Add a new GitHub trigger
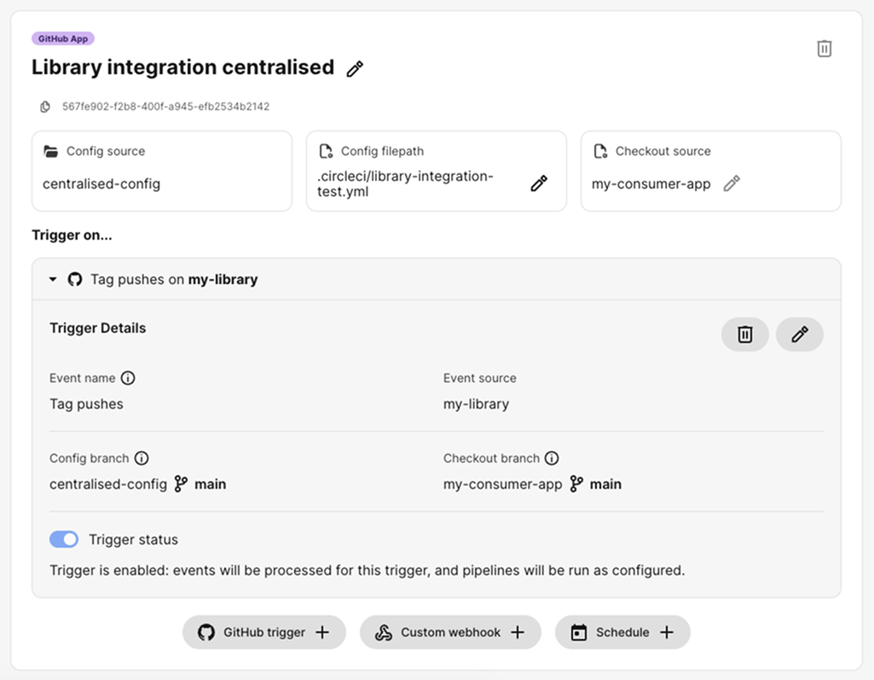The width and height of the screenshot is (874, 680). (x=263, y=632)
